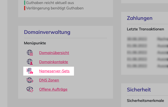
Task: Open the DNS Zonen link
Action: 49,80
